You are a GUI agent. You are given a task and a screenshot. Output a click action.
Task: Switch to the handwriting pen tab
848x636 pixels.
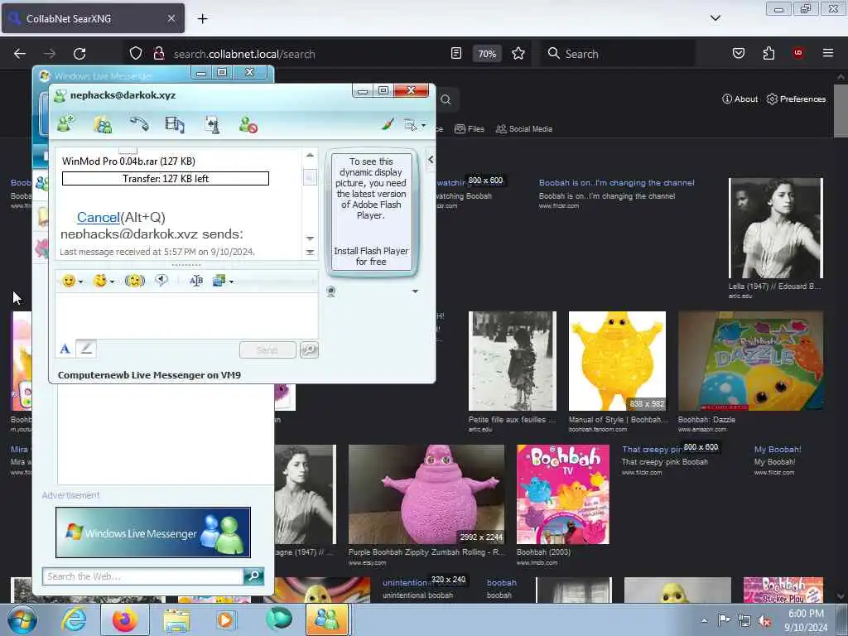pos(86,349)
